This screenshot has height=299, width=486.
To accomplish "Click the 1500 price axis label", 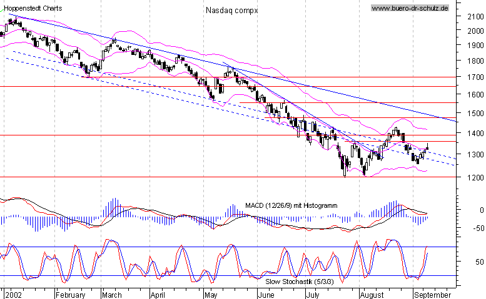I will [475, 114].
